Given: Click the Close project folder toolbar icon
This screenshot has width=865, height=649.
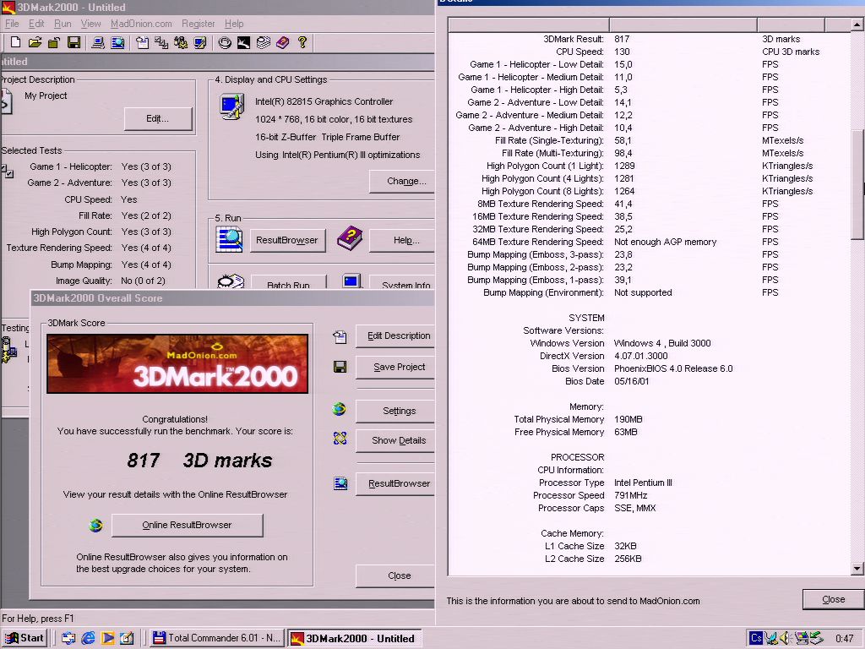Looking at the screenshot, I should point(54,42).
